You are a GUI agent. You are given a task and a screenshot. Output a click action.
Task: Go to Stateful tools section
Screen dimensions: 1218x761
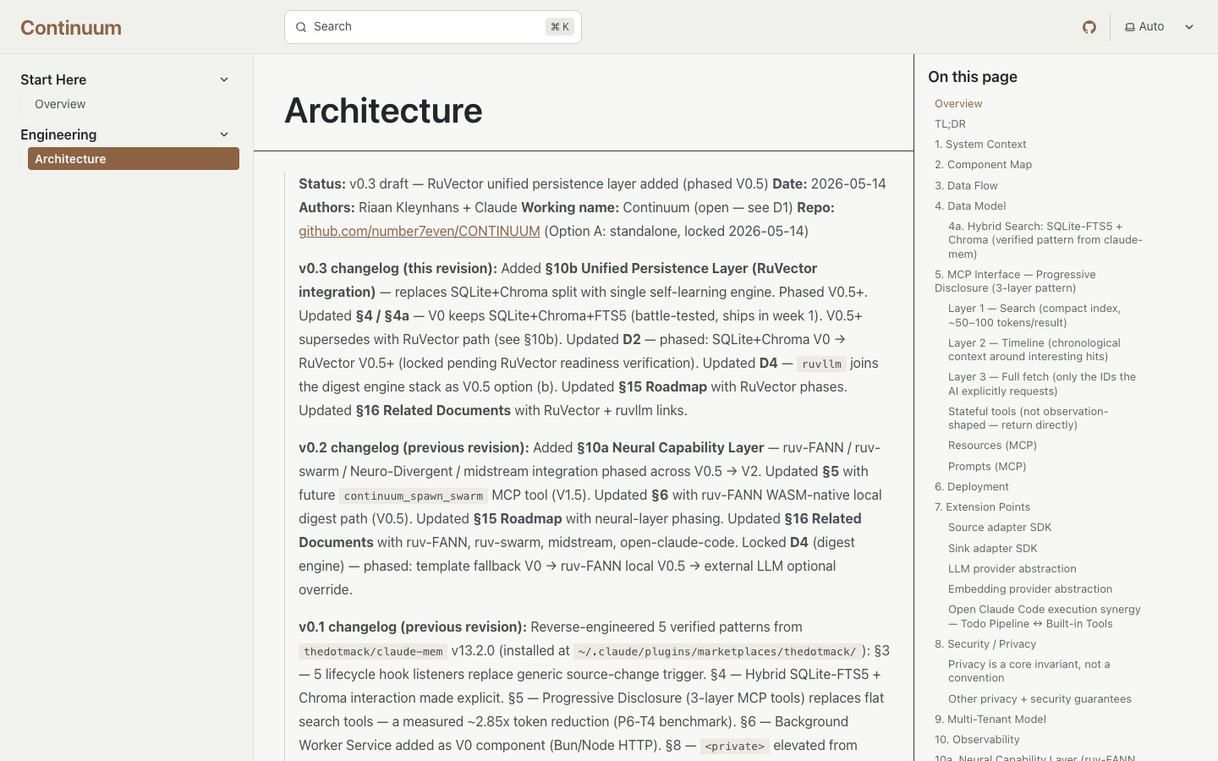coord(1028,419)
